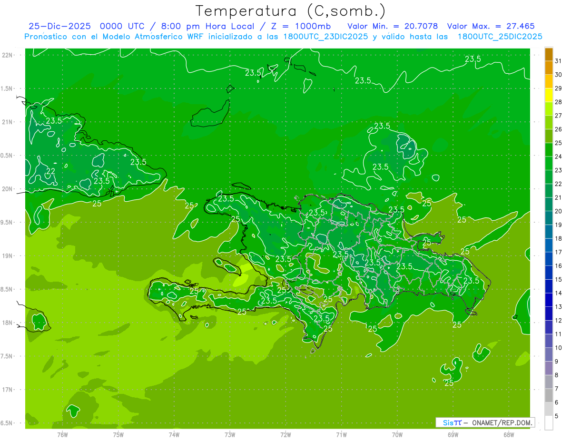Click the '13' label on the color scale
Screen dimensions: 571x441
(x=558, y=307)
